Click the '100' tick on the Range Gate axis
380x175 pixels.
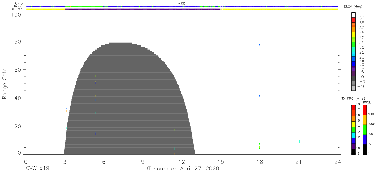click(x=16, y=15)
